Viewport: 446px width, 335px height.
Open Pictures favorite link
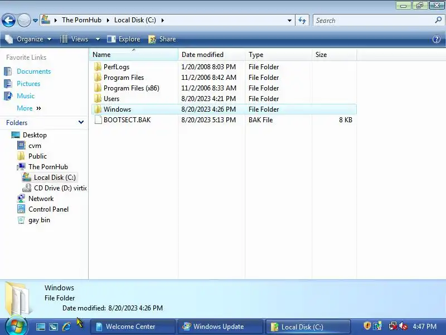tap(28, 83)
